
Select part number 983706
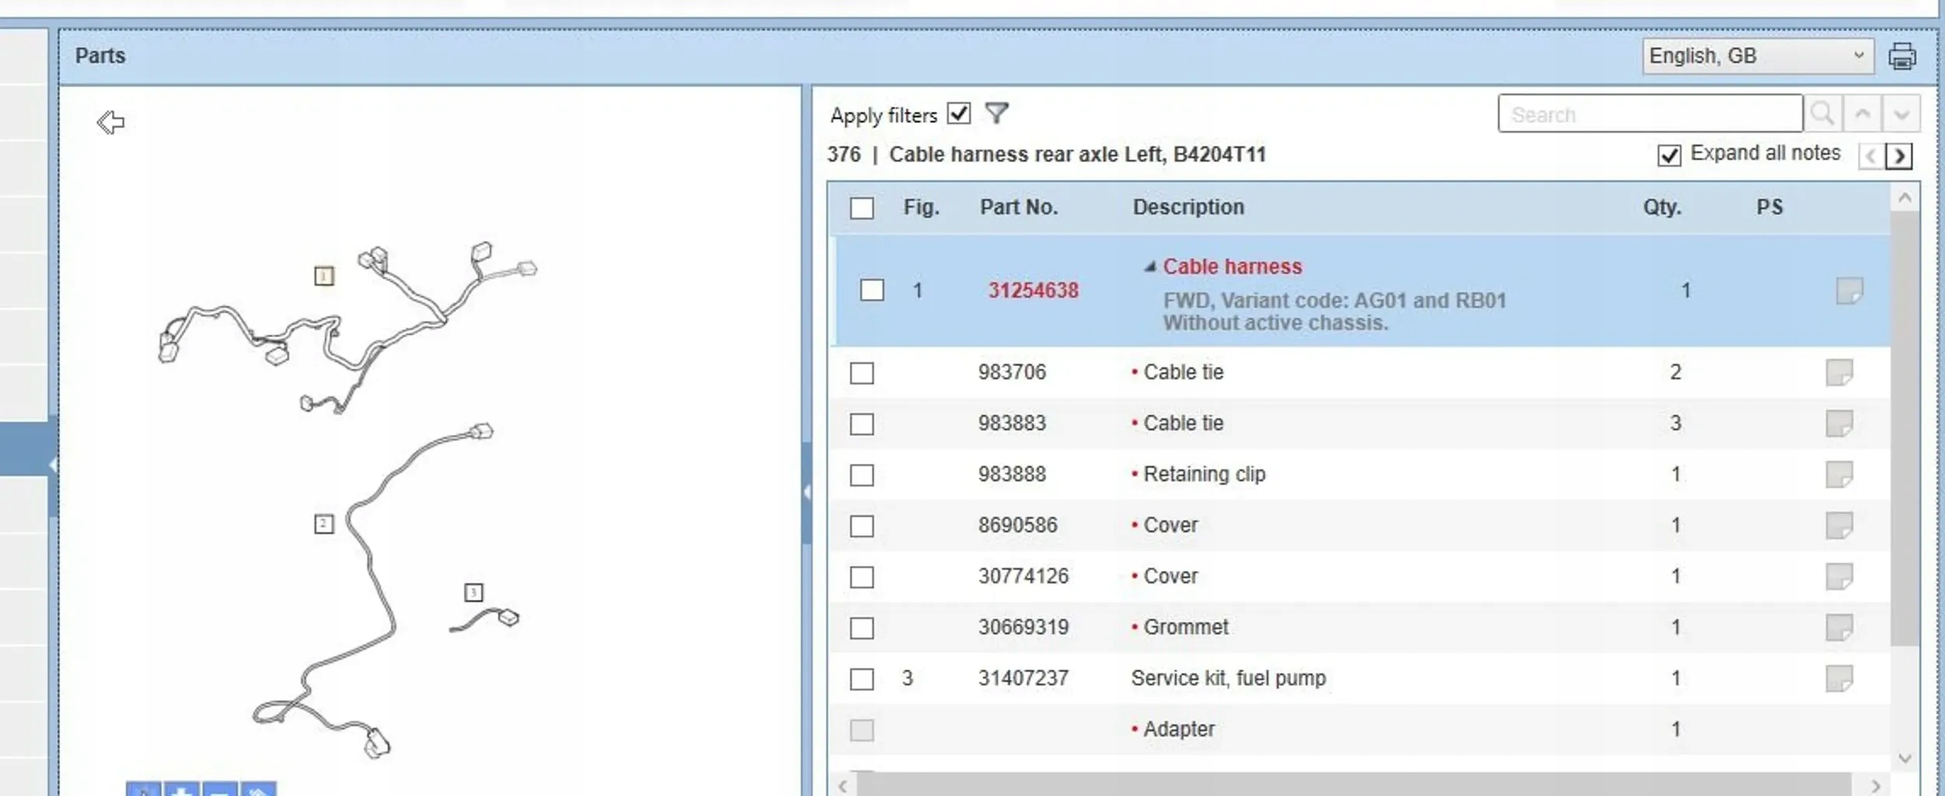1011,372
